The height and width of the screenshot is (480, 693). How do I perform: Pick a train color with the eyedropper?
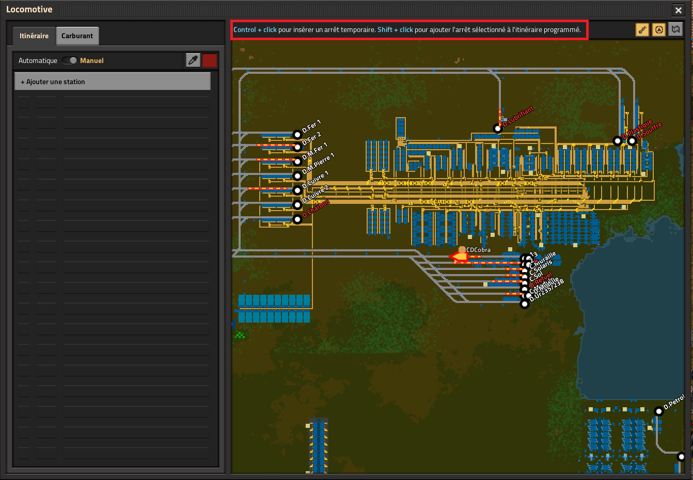tap(193, 60)
